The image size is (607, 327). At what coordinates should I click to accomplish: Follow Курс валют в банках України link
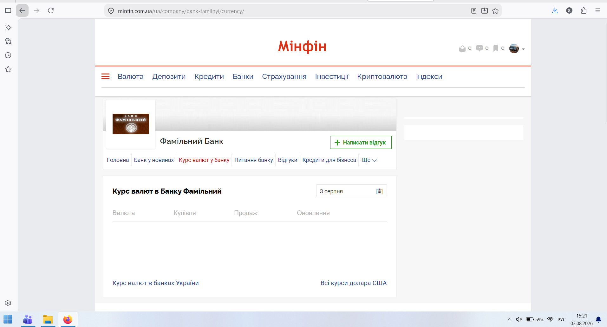(x=155, y=283)
